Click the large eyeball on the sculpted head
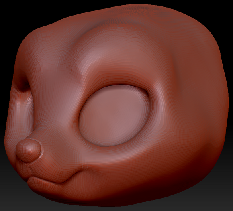 pos(114,116)
